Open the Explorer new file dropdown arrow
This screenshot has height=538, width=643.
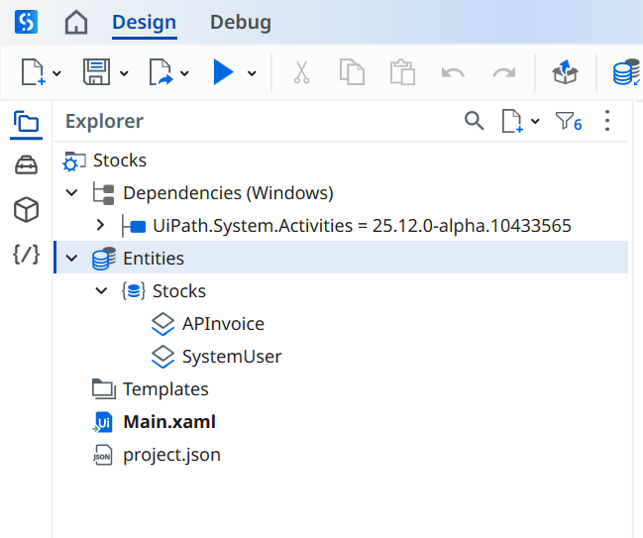[x=535, y=121]
